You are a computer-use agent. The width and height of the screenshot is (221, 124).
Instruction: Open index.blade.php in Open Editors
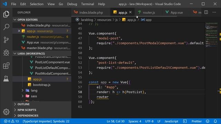pyautogui.click(x=42, y=25)
